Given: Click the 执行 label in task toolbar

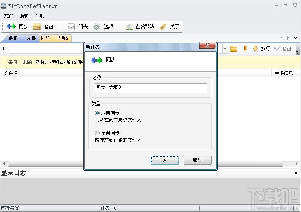Looking at the screenshot, I should pyautogui.click(x=265, y=49).
